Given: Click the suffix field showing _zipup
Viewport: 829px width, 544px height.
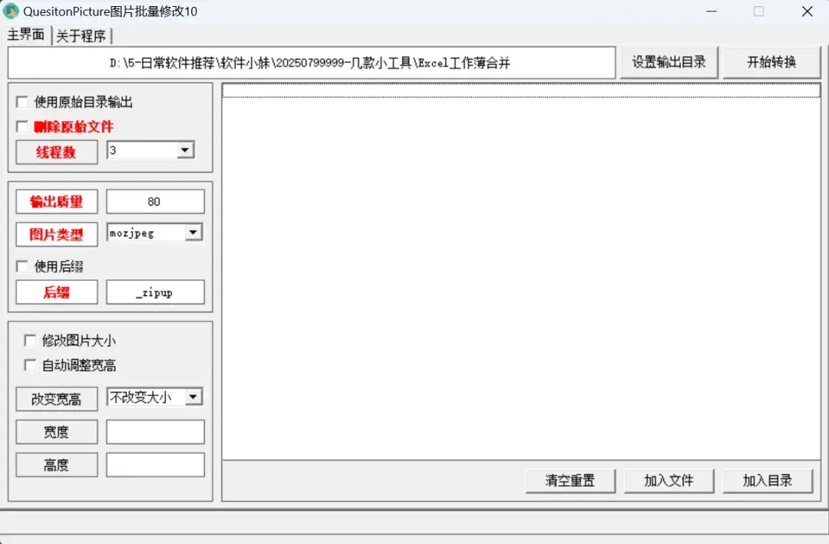Looking at the screenshot, I should [154, 292].
